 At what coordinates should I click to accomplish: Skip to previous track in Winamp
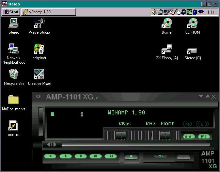click(50, 156)
